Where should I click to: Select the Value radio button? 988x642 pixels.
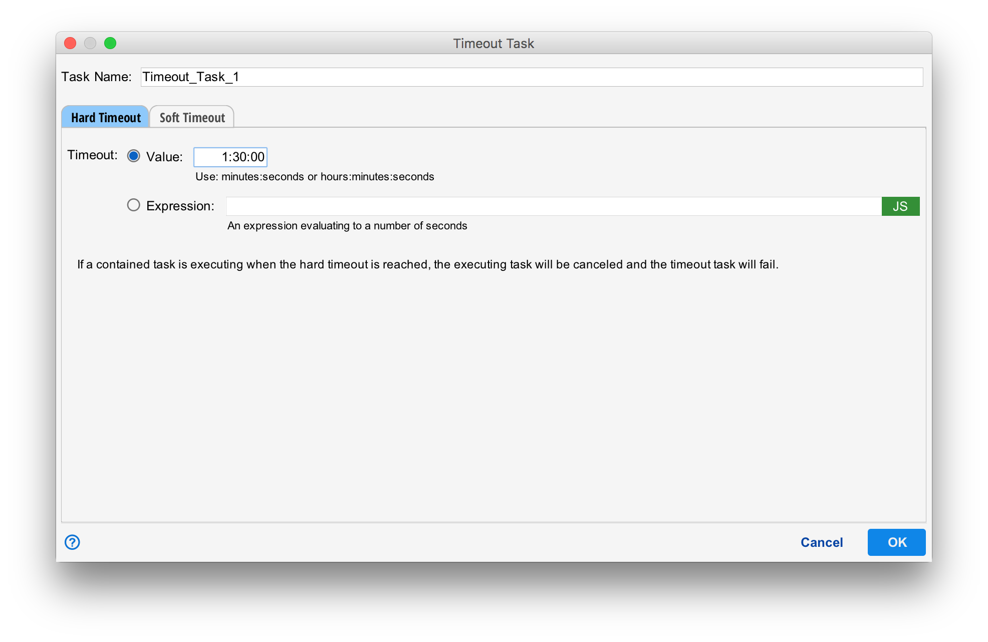tap(133, 156)
